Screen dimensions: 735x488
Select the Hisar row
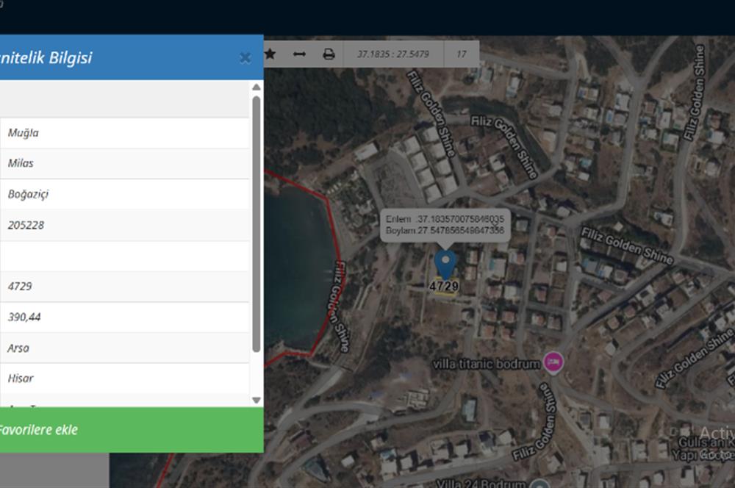pos(124,378)
